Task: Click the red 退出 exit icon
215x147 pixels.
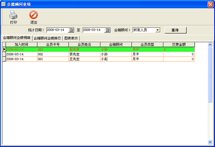Action: [34, 15]
